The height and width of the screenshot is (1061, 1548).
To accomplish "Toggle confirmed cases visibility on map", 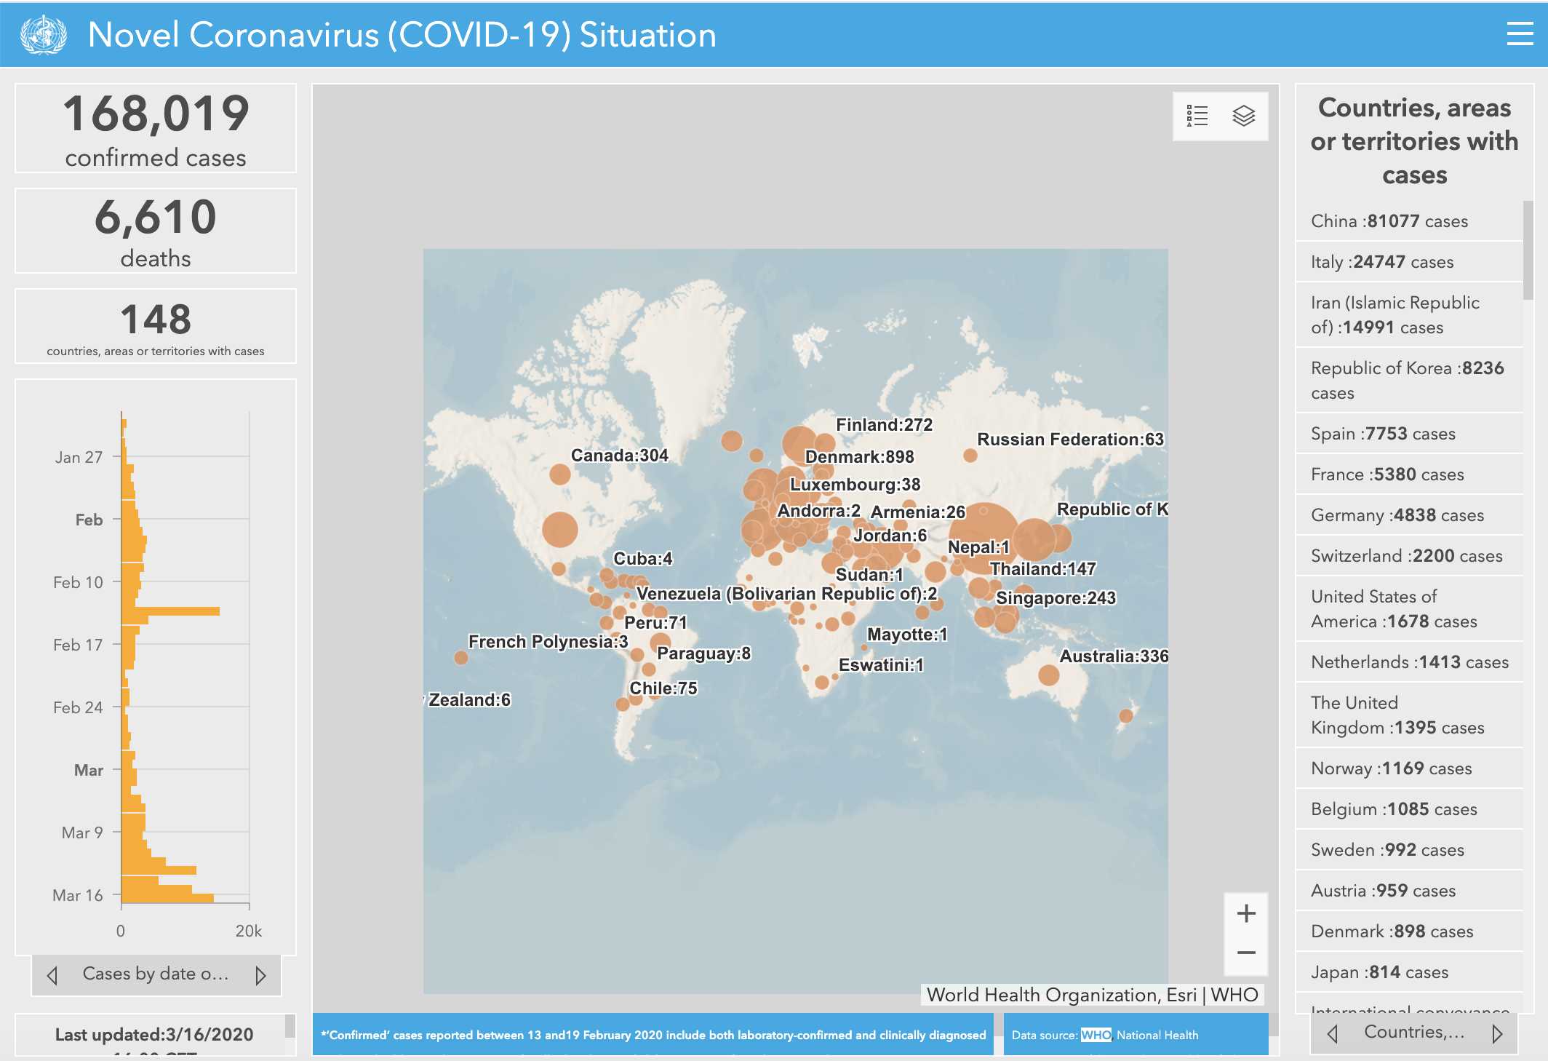I will pyautogui.click(x=1242, y=115).
